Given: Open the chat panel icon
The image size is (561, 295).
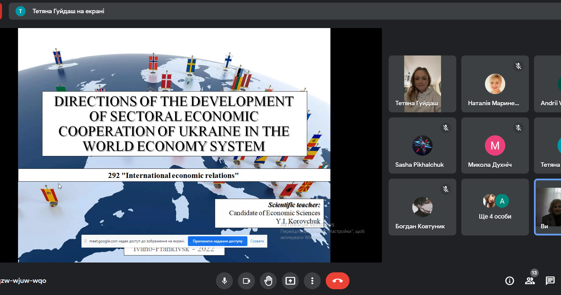Looking at the screenshot, I should point(550,281).
